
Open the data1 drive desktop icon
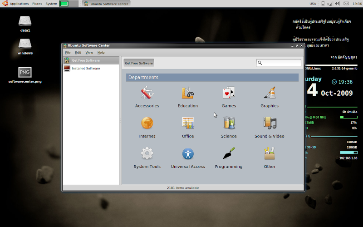click(25, 21)
